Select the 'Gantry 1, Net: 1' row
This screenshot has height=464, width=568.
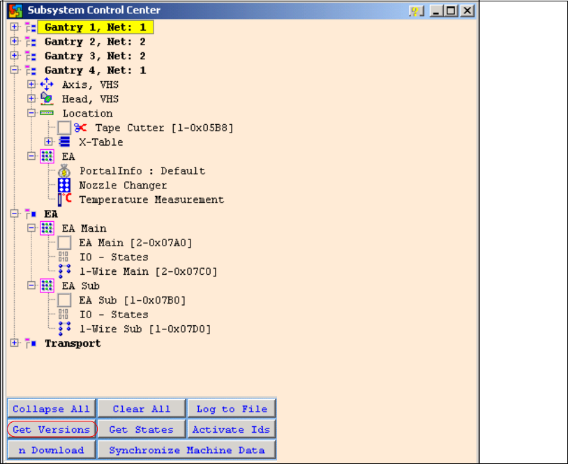pyautogui.click(x=96, y=27)
